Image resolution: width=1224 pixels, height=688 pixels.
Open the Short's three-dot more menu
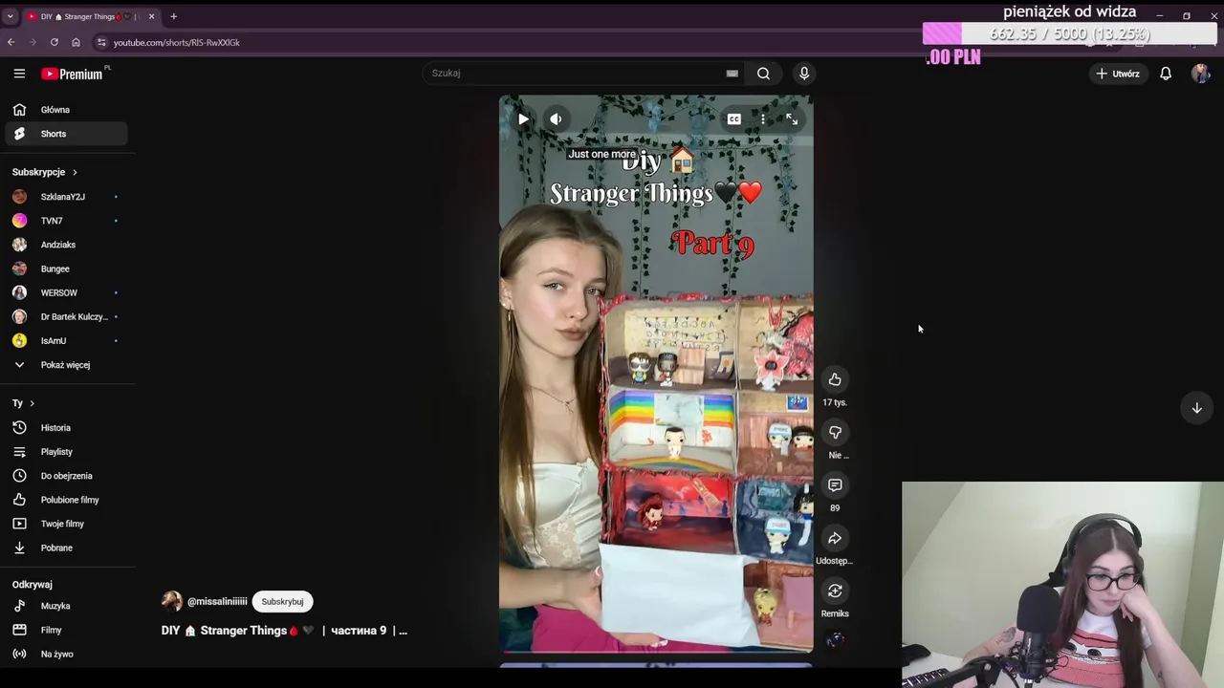763,119
